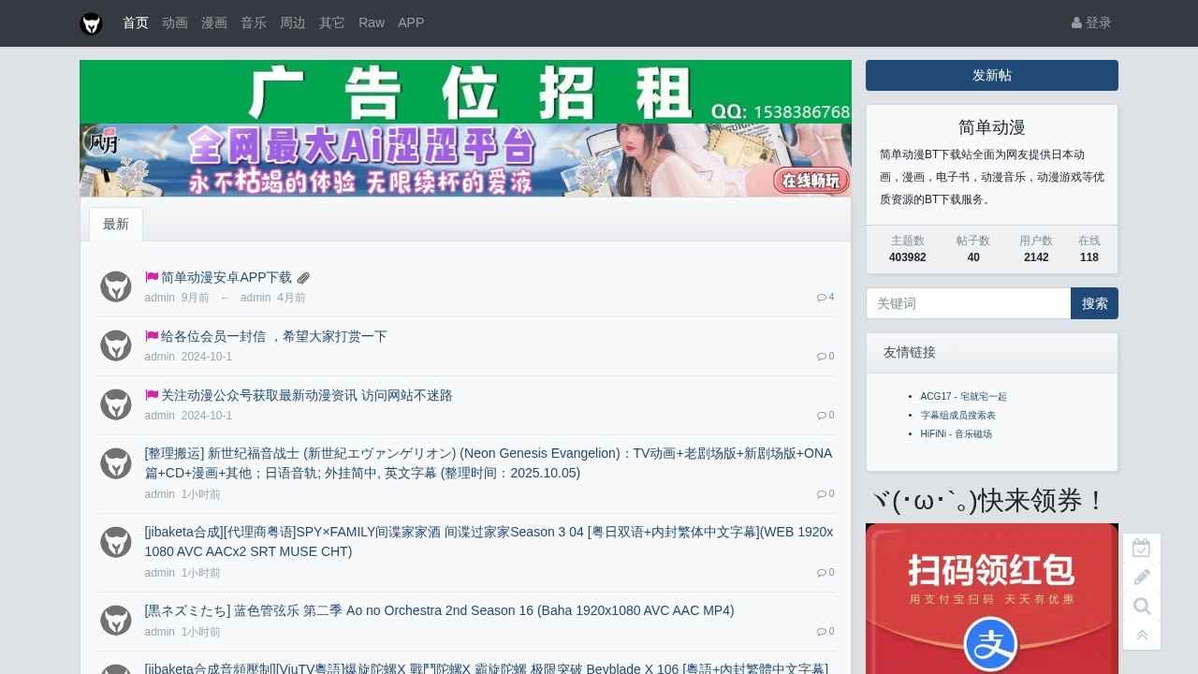Click the 关键词 keyword input field
This screenshot has width=1198, height=674.
coord(969,303)
